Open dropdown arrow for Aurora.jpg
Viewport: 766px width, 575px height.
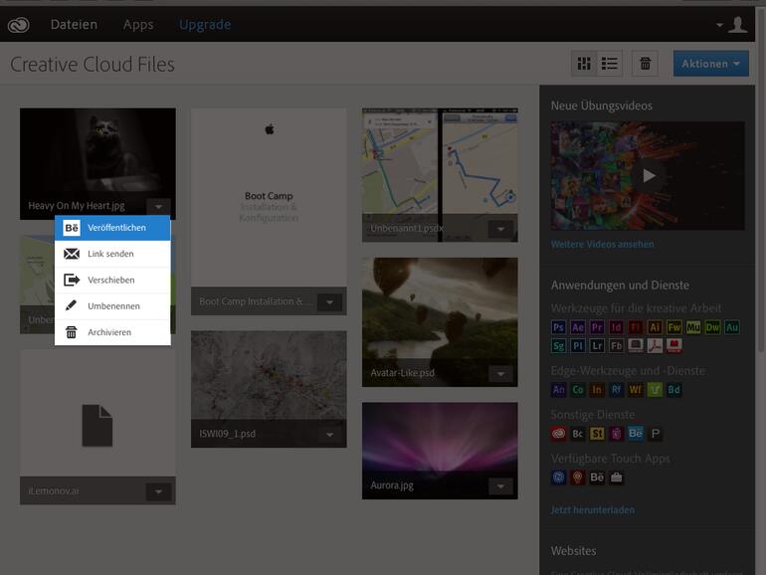(500, 486)
